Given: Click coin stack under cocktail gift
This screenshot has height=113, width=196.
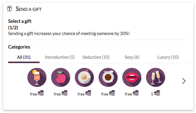Looking at the screenshot, I should [41, 93].
